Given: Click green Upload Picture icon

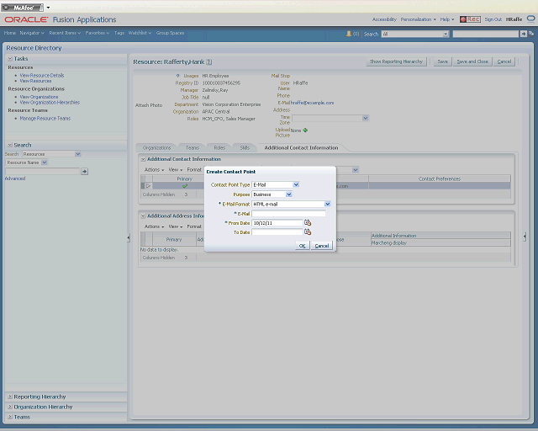Looking at the screenshot, I should point(305,130).
